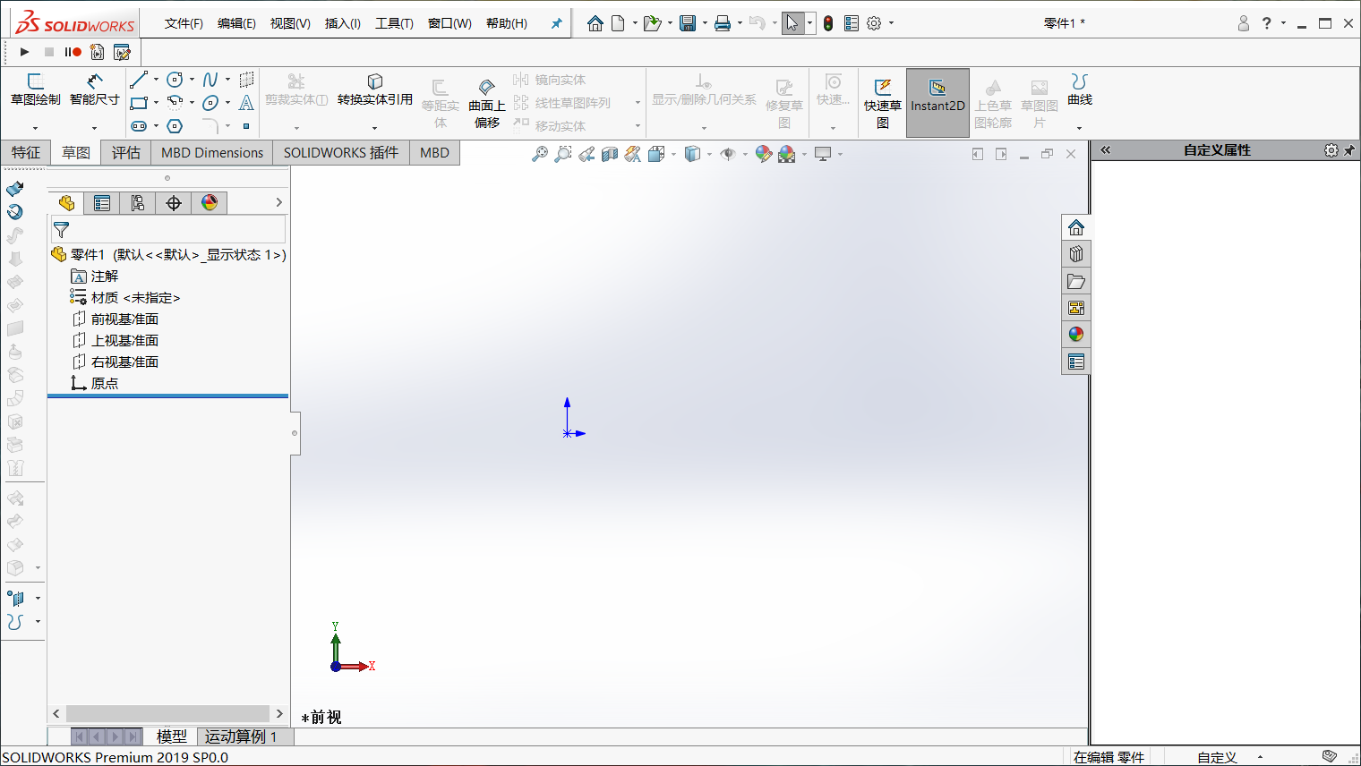Select 材质 <未指定> tree item
Screen dimensions: 1361x766
(x=135, y=298)
